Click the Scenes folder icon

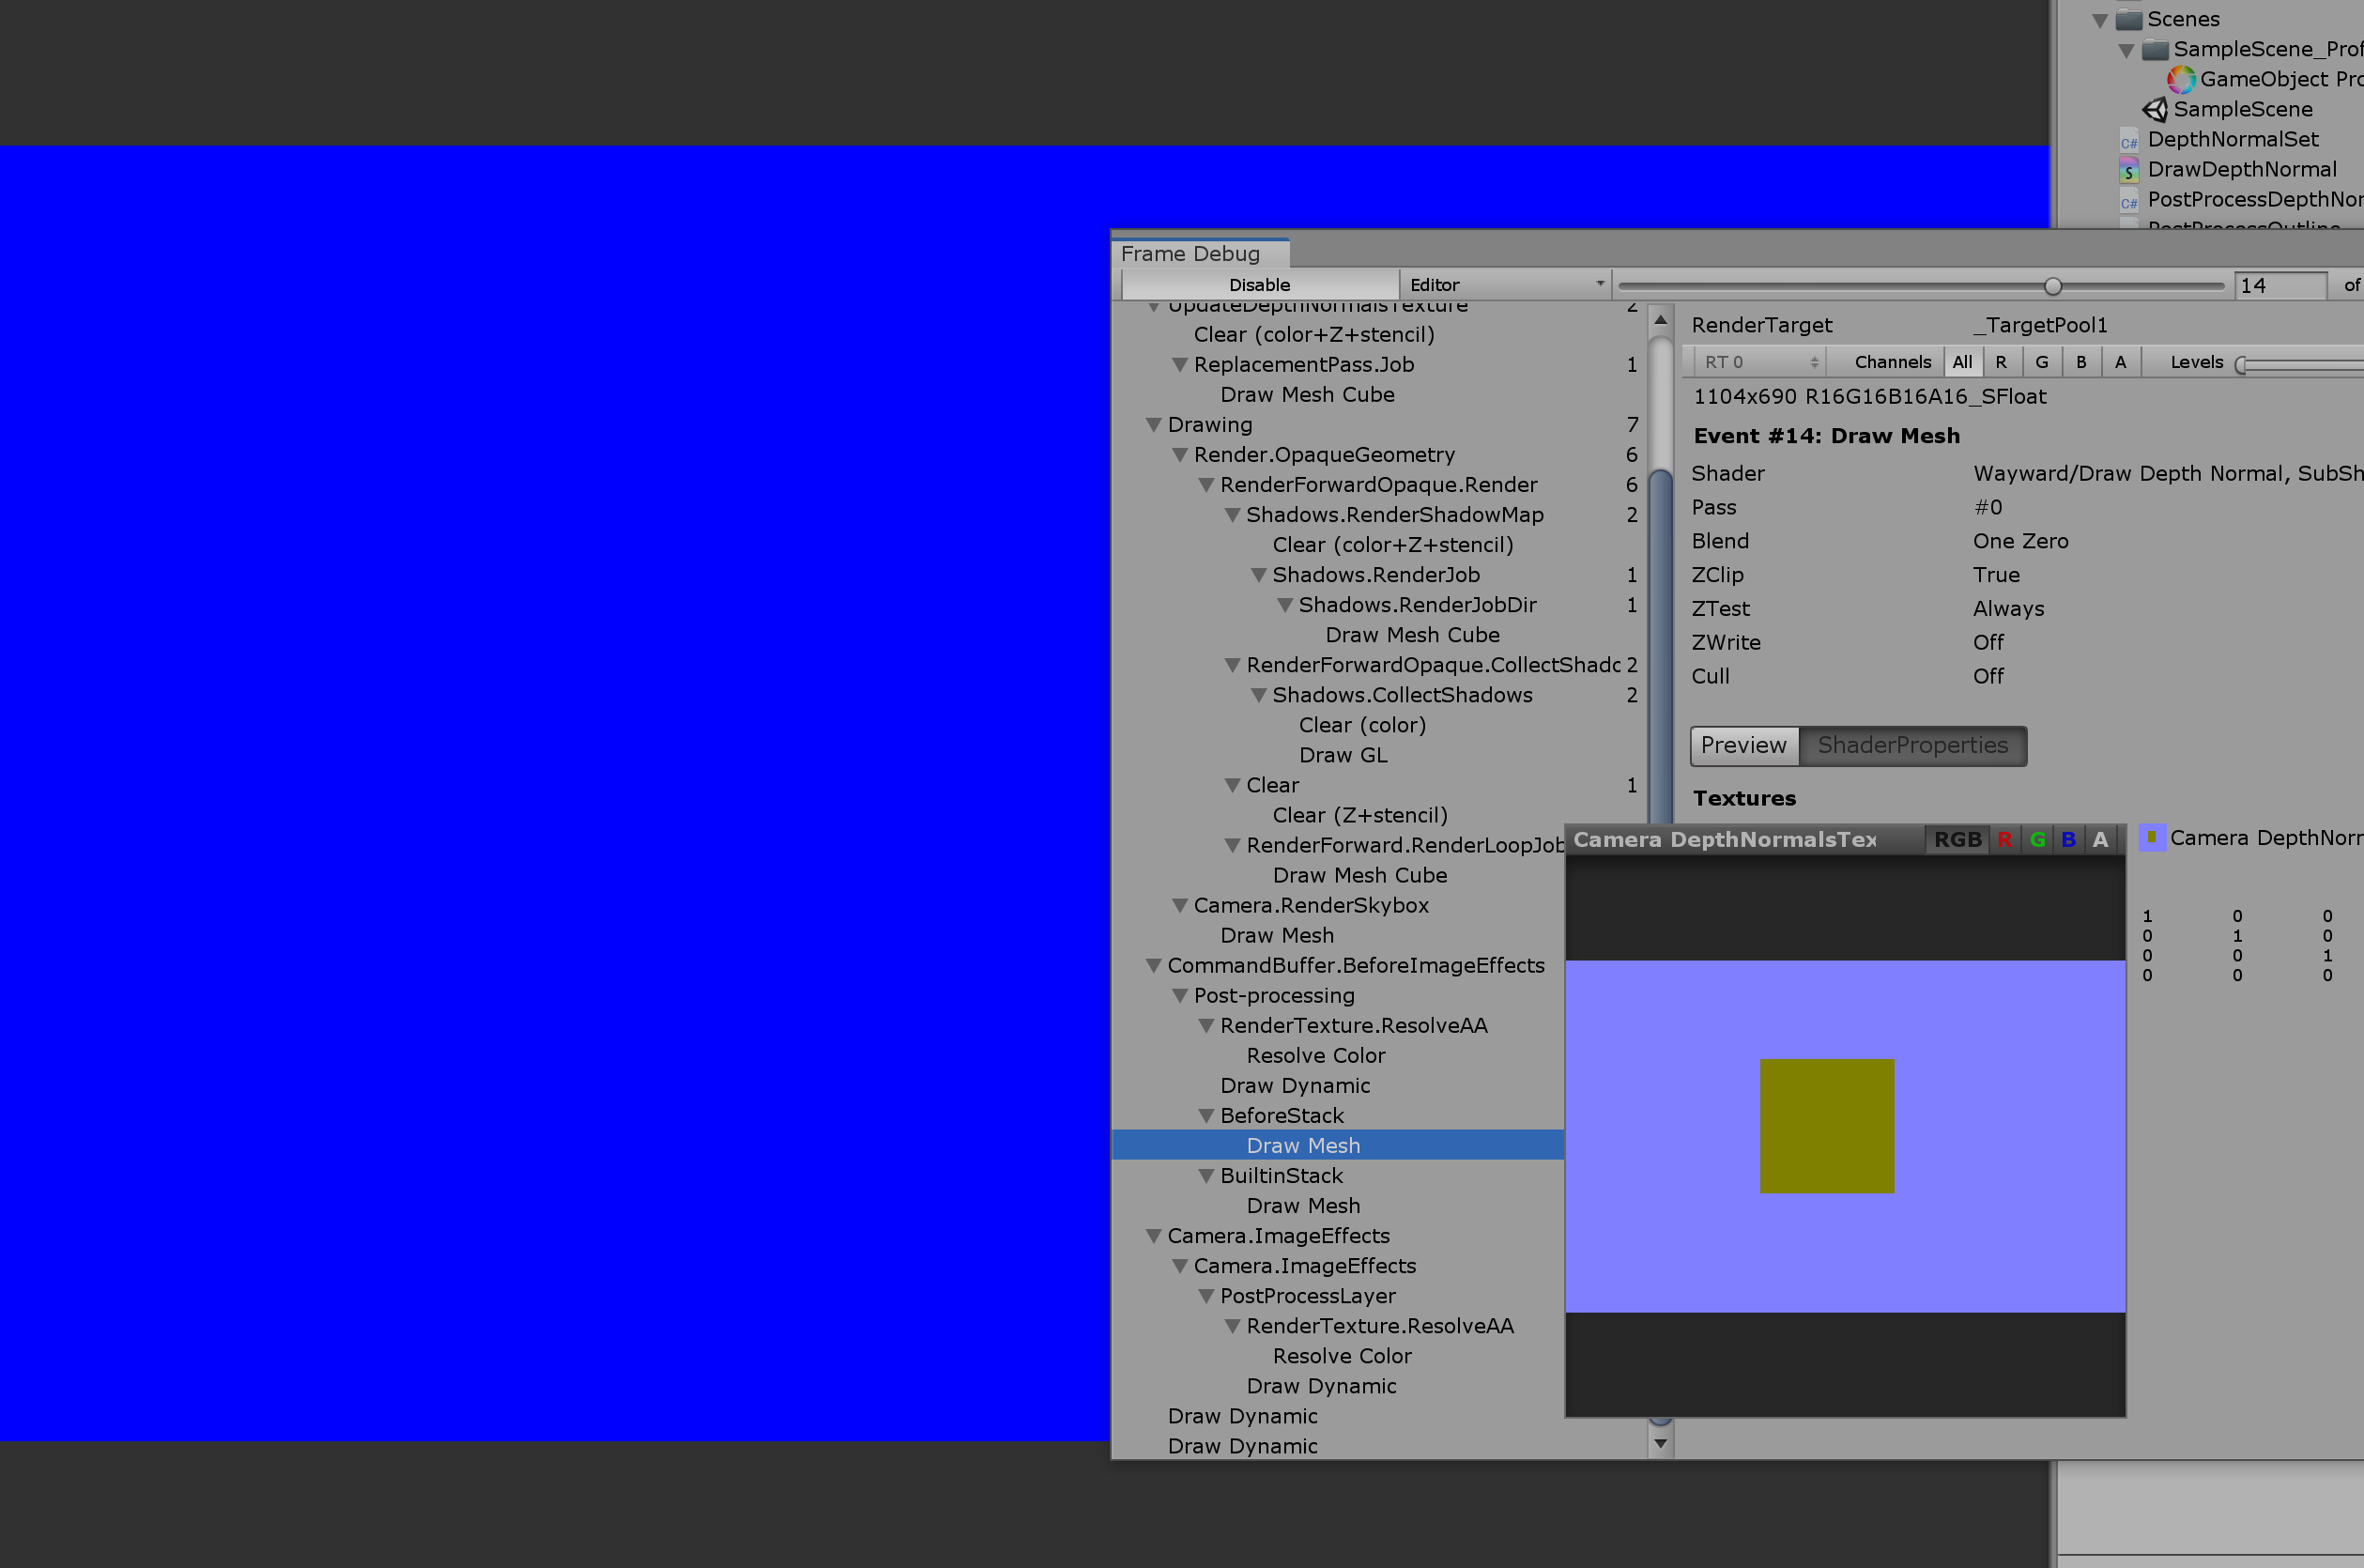[x=2129, y=19]
